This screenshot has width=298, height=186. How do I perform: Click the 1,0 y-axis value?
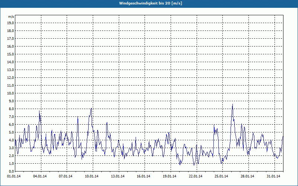[11, 163]
